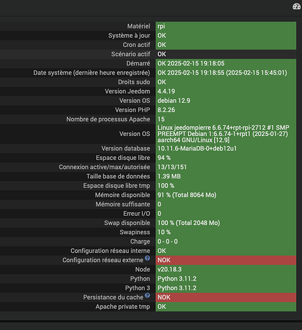Image resolution: width=302 pixels, height=330 pixels.
Task: Click the Python 3 version value
Action: coord(177,288)
